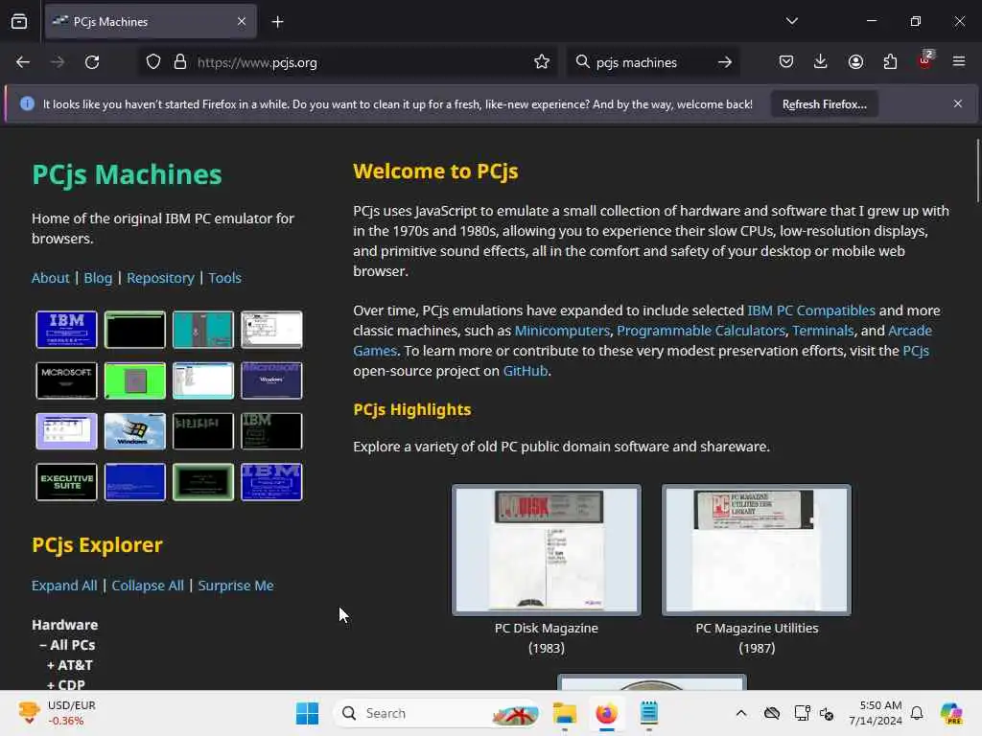982x736 pixels.
Task: Click the Expand All link
Action: click(64, 586)
